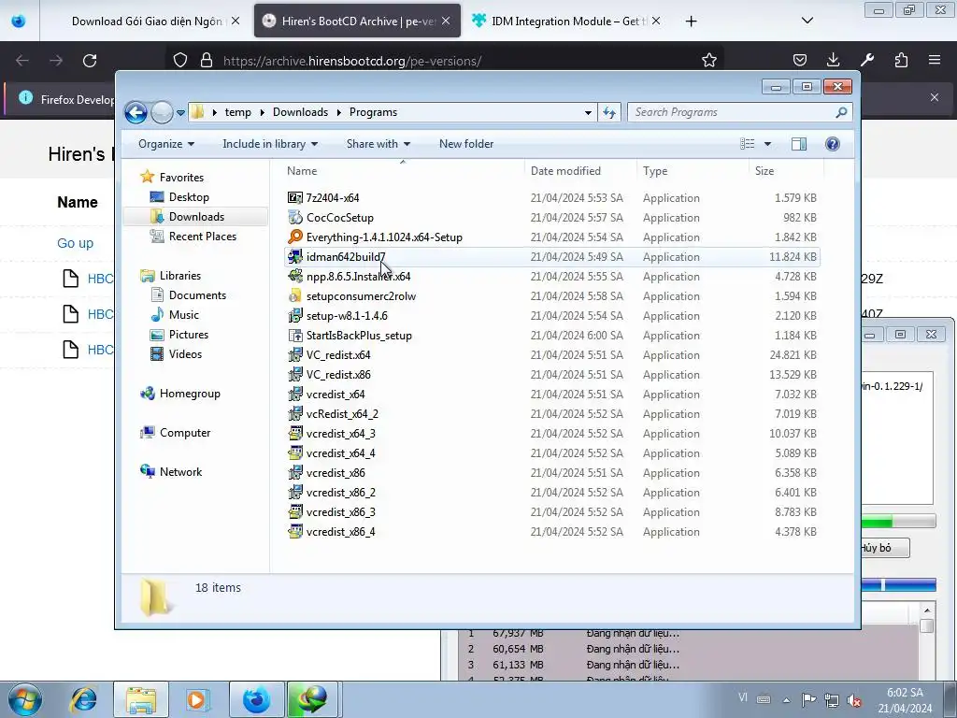Screen dimensions: 957x718
Task: Click the Hủy bỏ cancel button
Action: tap(885, 548)
